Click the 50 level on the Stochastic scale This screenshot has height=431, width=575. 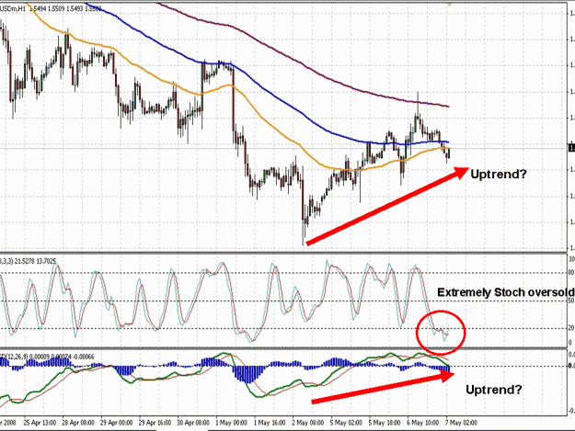point(571,301)
